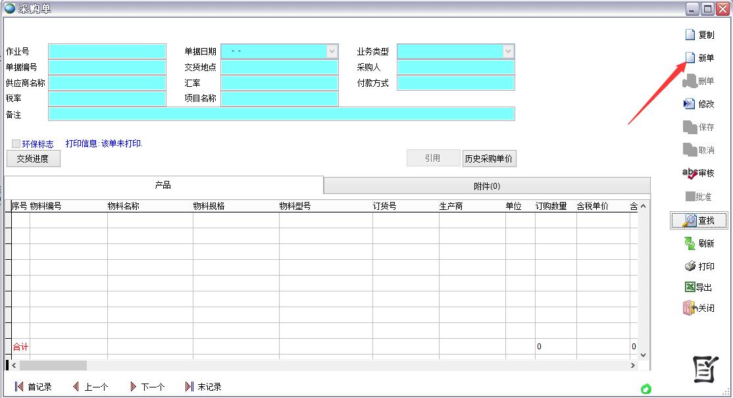
Task: Toggle the 批准 approve option
Action: click(697, 197)
